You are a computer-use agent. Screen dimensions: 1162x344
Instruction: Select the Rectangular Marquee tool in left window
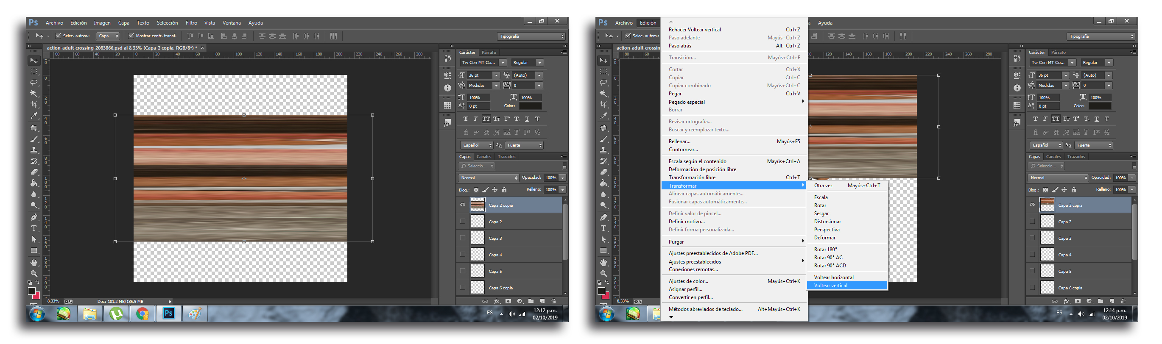pyautogui.click(x=34, y=72)
